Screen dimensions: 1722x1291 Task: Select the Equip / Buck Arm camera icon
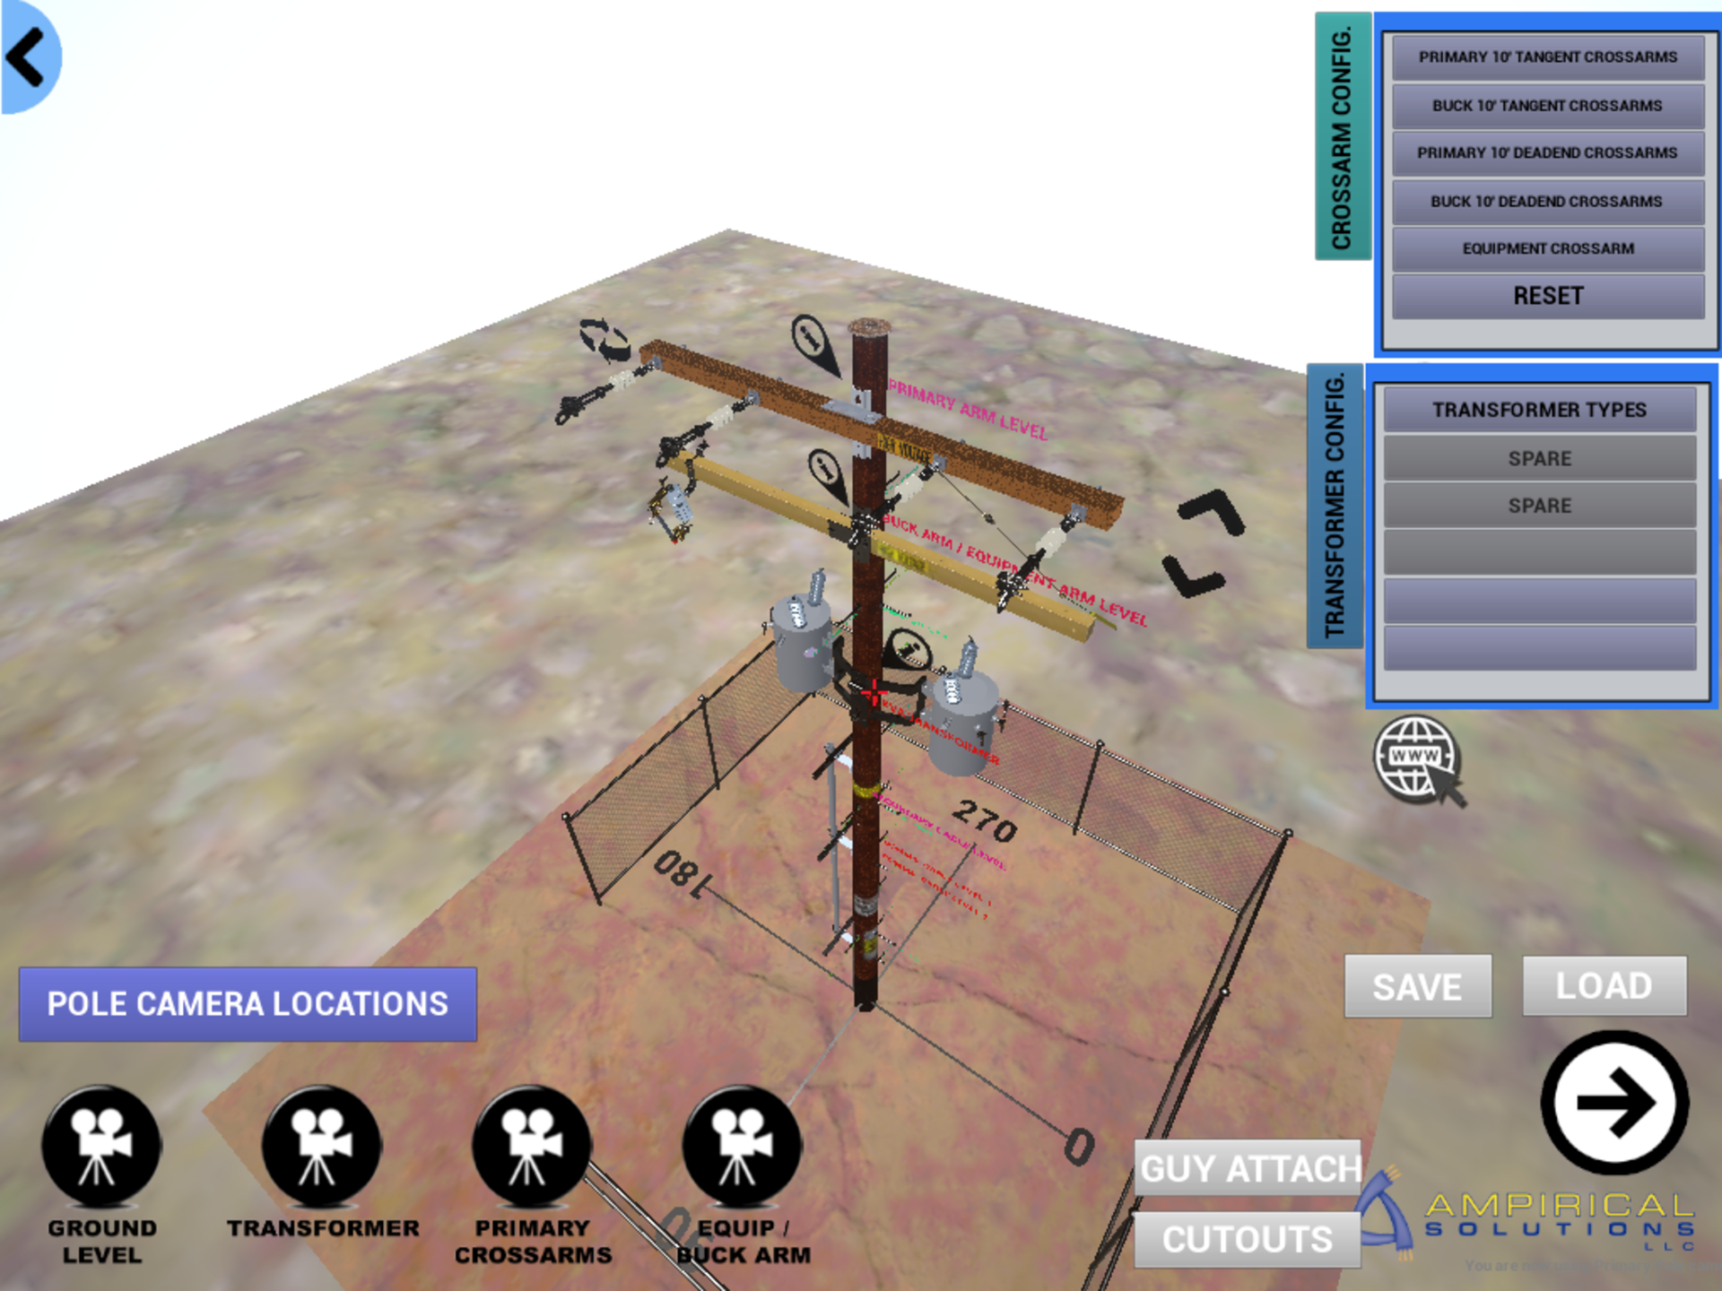pos(742,1146)
